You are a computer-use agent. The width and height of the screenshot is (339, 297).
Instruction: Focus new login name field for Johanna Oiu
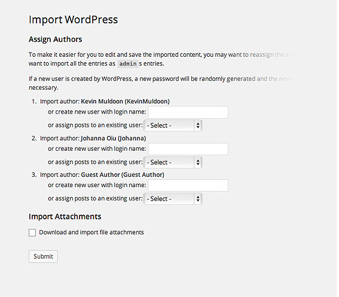(188, 149)
